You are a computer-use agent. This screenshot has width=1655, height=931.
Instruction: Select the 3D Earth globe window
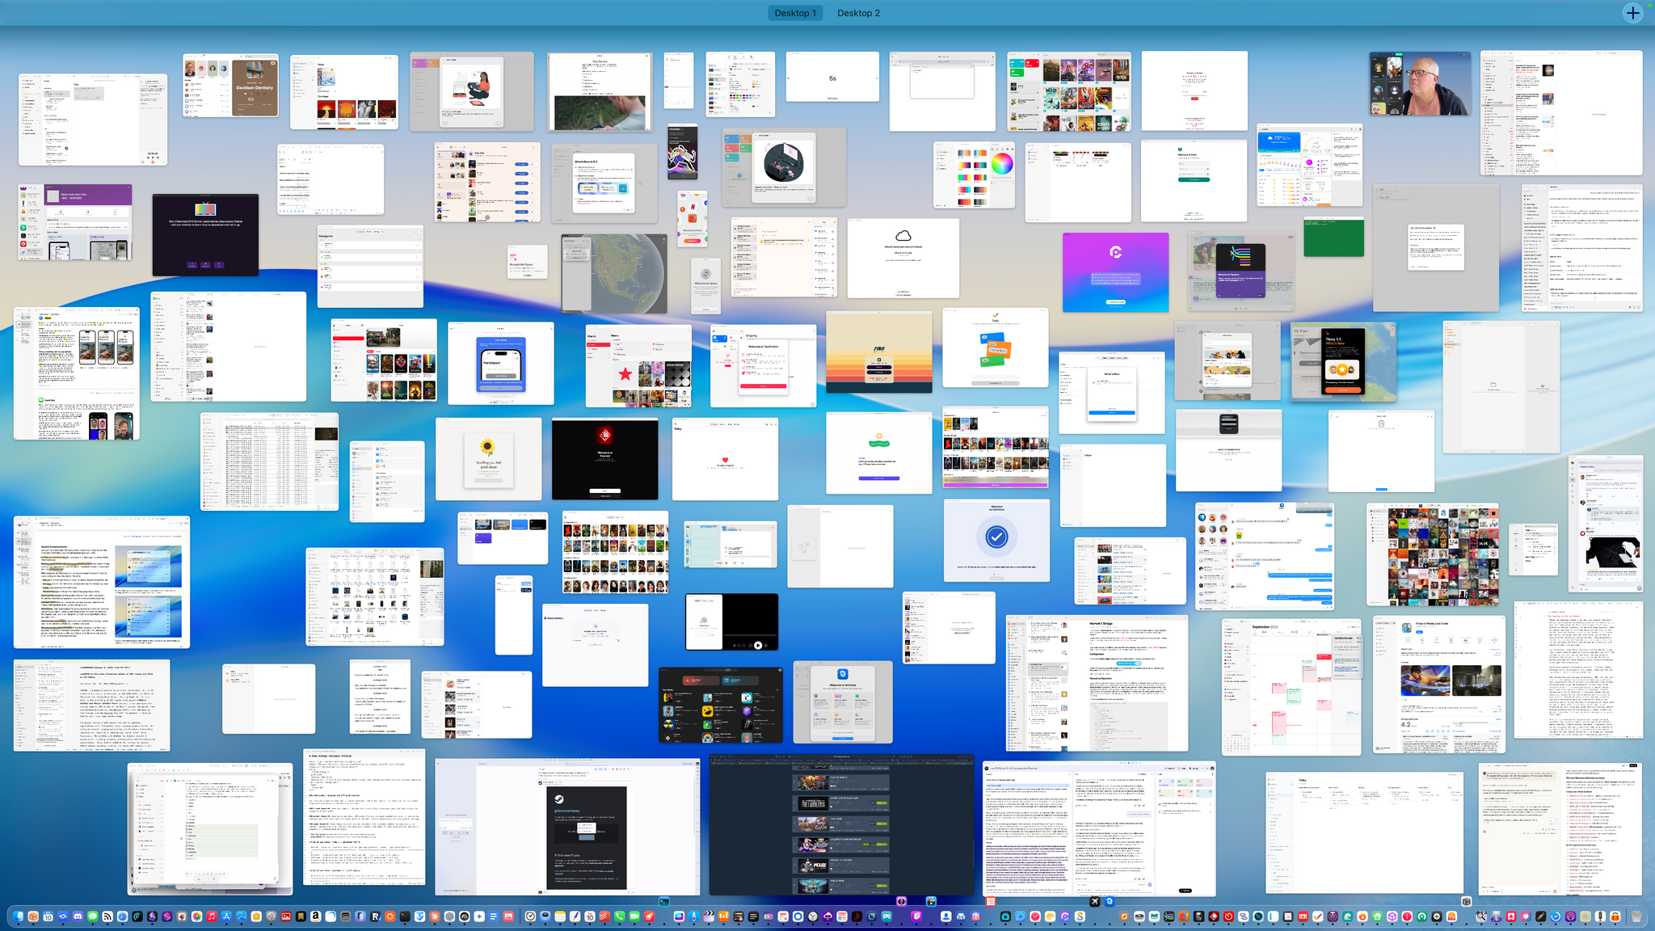(x=615, y=274)
